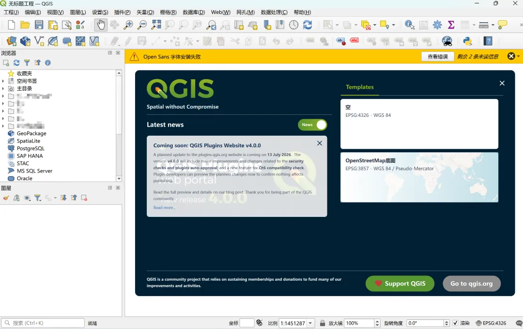The image size is (523, 329).
Task: Click the Go to qgis.org button
Action: pos(472,284)
